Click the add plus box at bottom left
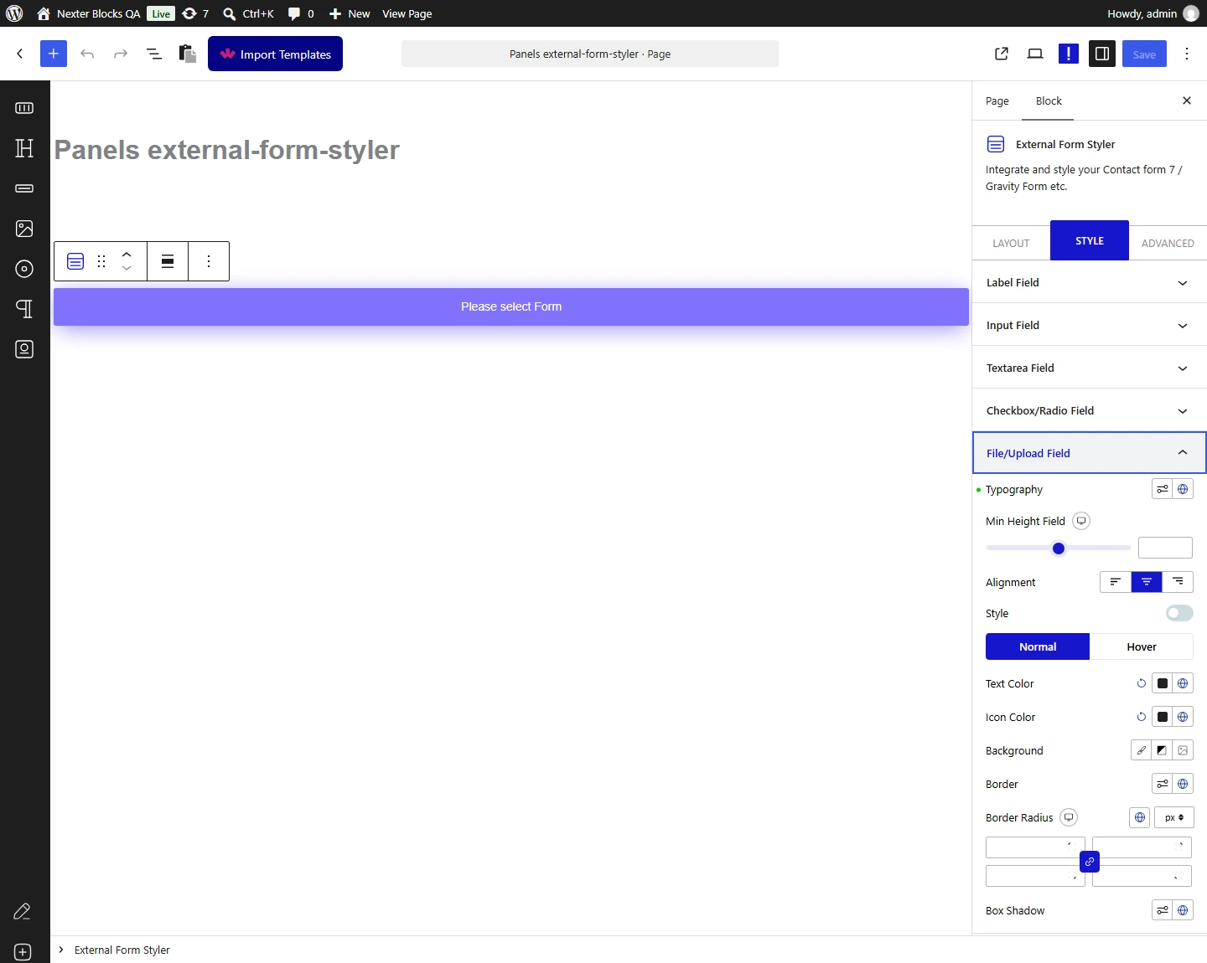 coord(23,952)
